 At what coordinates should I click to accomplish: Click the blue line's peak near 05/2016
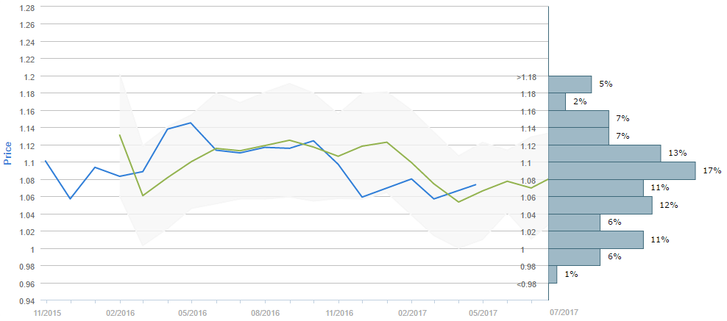pyautogui.click(x=191, y=123)
